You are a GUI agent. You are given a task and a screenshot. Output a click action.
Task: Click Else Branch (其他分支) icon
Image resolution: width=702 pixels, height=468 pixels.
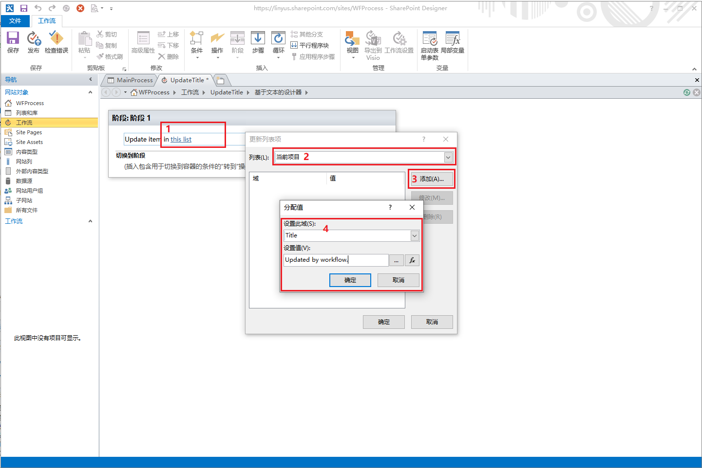pos(307,34)
